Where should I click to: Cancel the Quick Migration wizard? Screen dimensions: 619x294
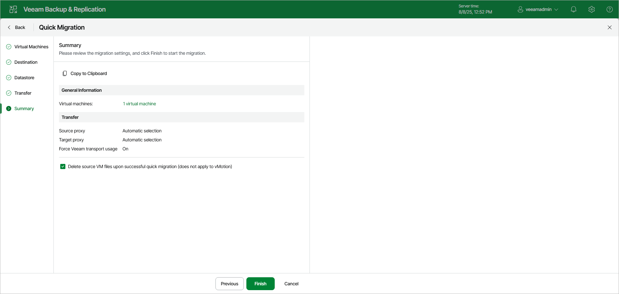coord(291,284)
